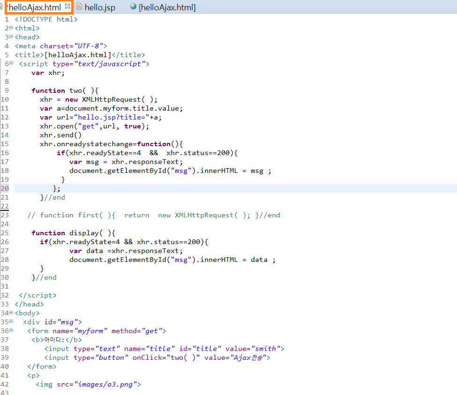Click the "myform" name attribute value
This screenshot has height=395, width=457.
pos(90,331)
